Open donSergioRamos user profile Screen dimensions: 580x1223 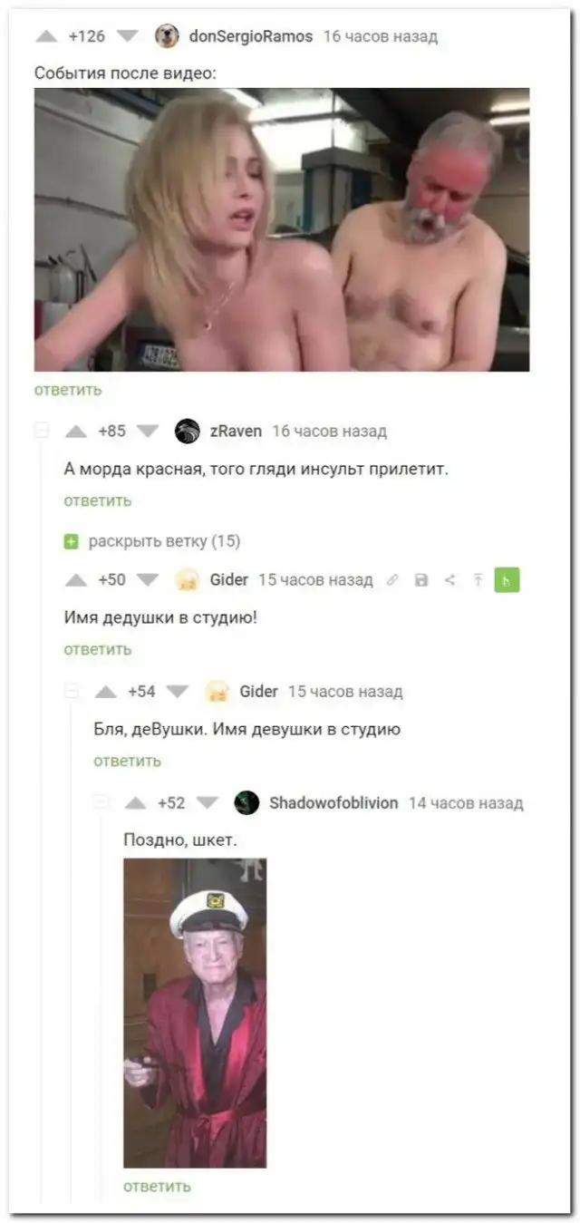(x=250, y=36)
